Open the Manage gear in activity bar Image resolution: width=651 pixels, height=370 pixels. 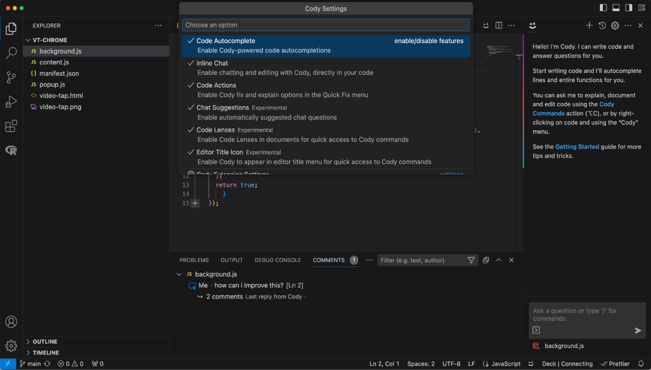pos(11,347)
